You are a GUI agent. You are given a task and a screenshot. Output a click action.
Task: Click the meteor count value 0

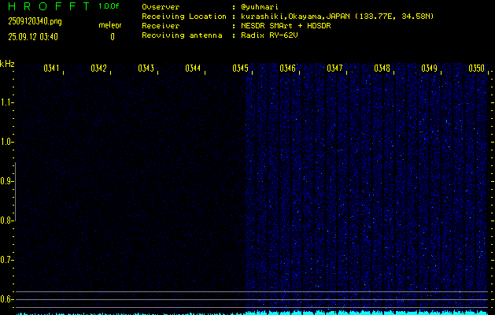click(x=113, y=37)
